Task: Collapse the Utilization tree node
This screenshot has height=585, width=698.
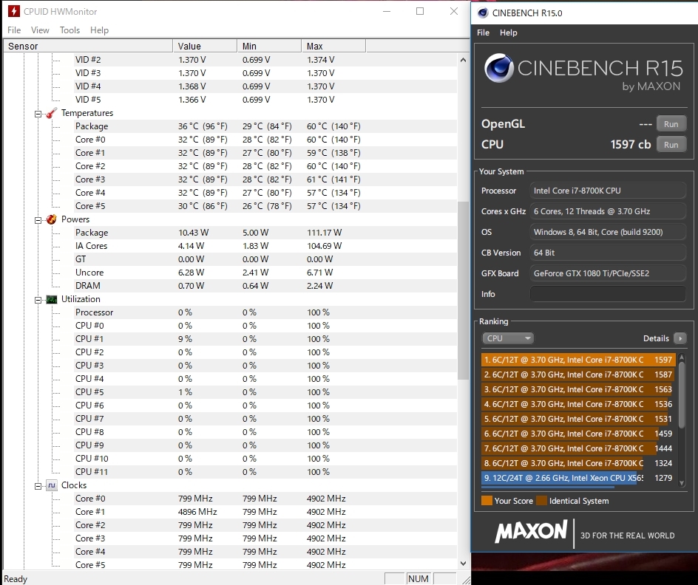Action: tap(38, 300)
